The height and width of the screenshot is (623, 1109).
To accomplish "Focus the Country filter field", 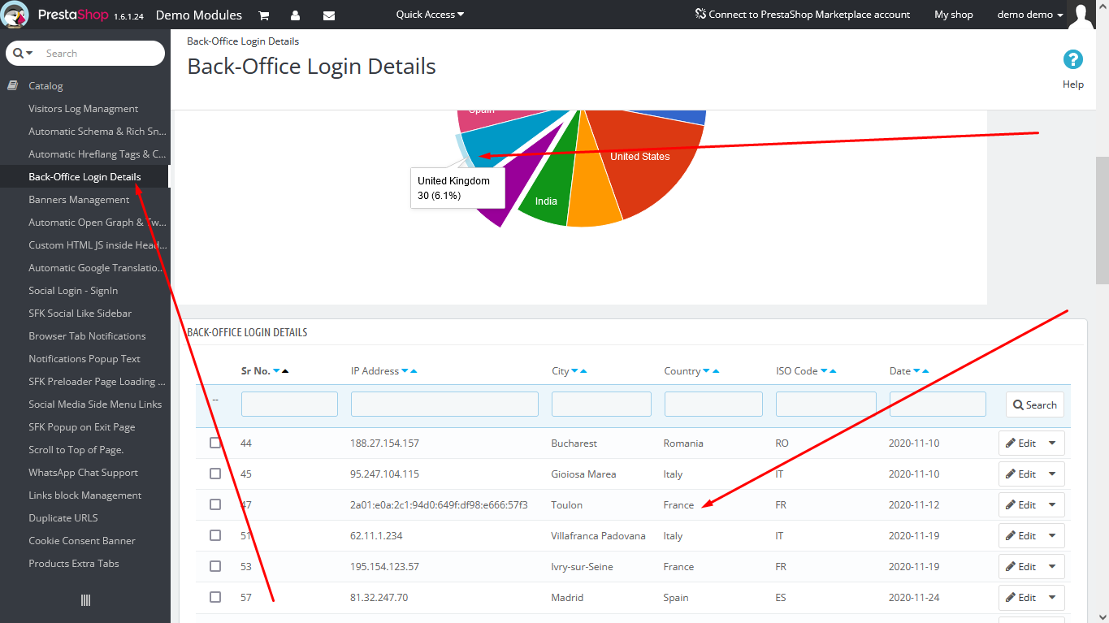I will 713,405.
